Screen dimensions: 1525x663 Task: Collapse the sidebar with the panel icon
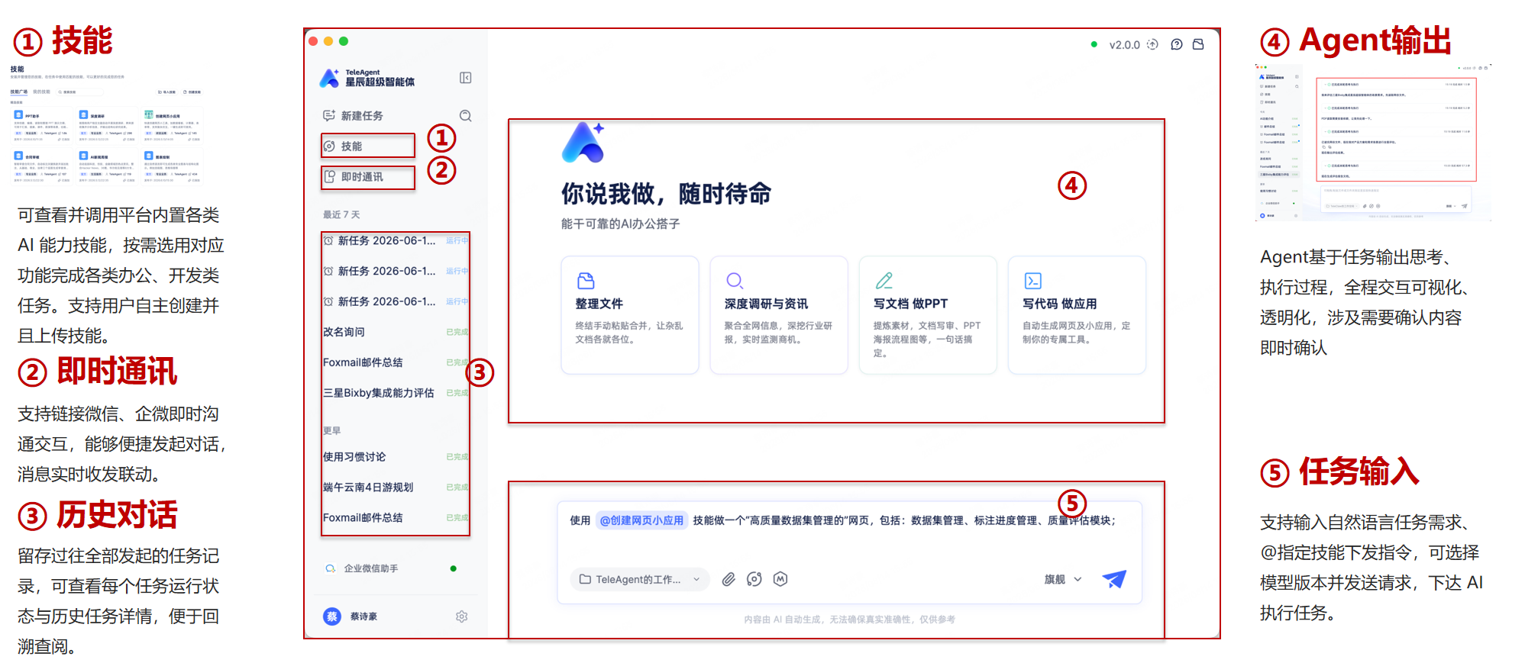point(465,78)
